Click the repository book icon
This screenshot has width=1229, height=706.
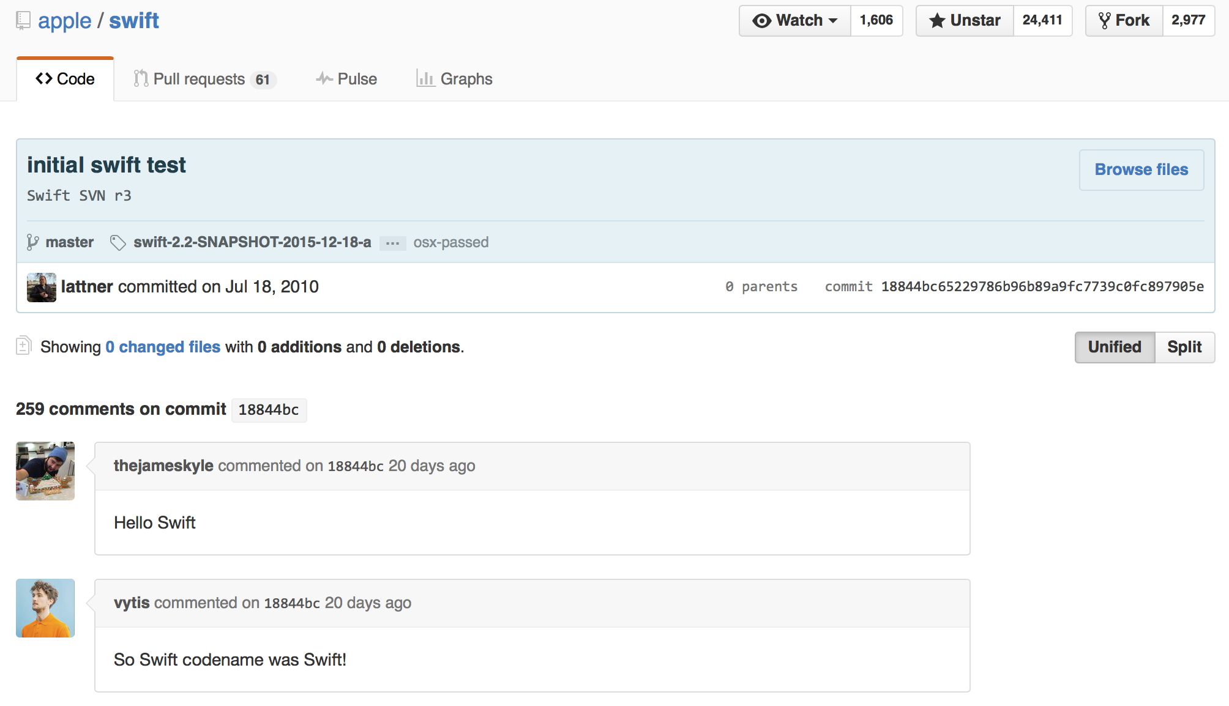point(23,21)
